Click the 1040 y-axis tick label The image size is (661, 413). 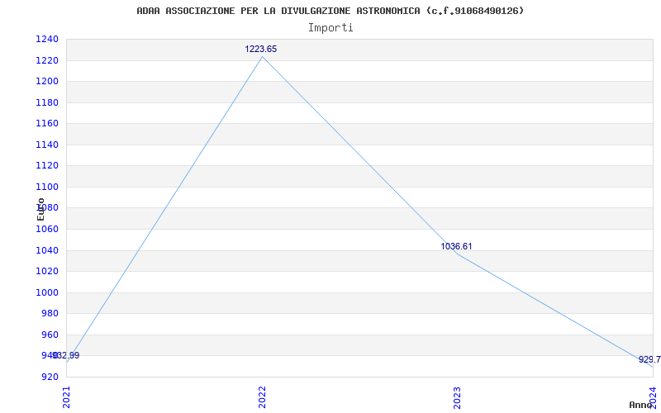coord(47,250)
